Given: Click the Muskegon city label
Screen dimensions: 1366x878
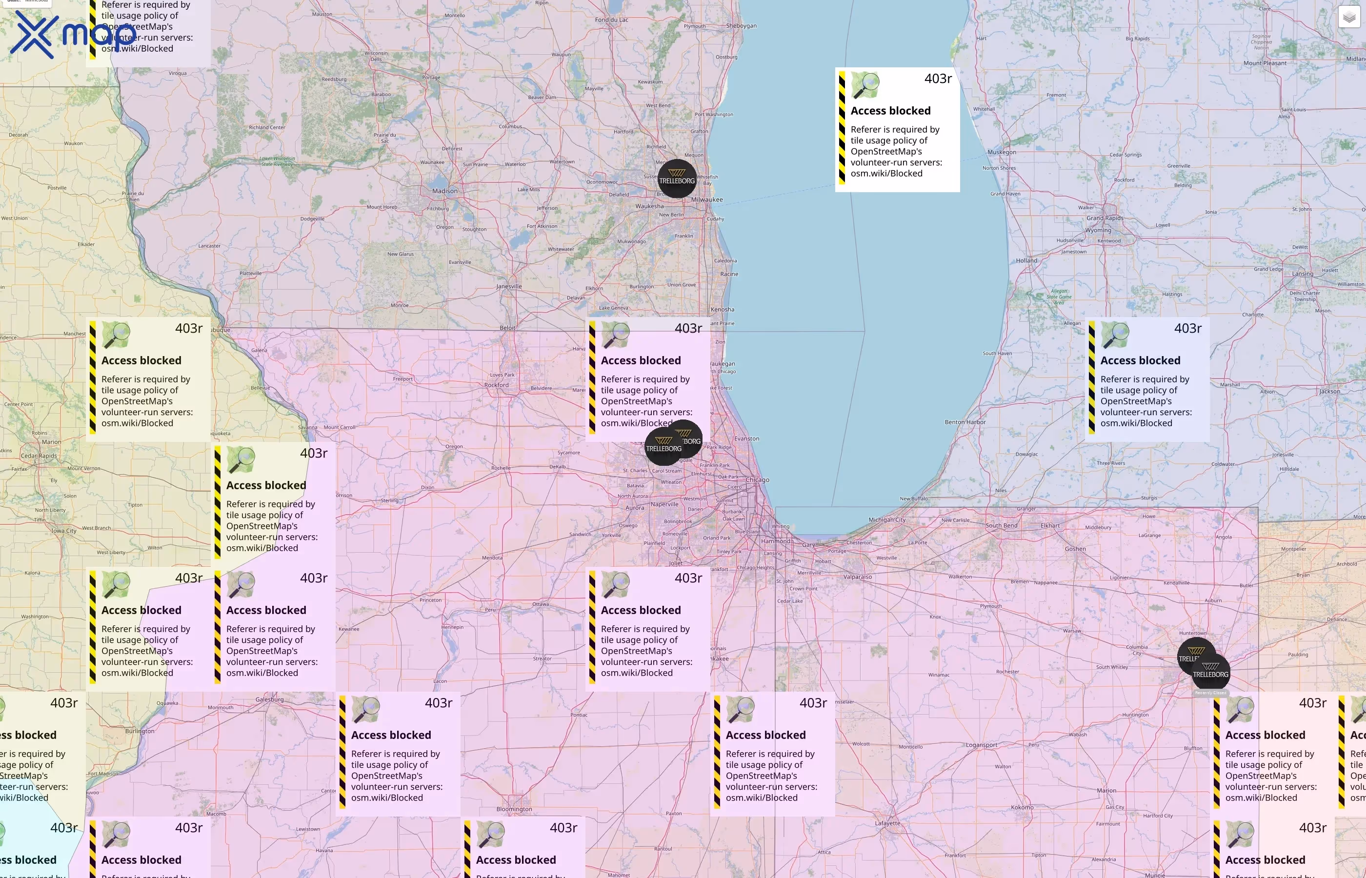Looking at the screenshot, I should click(x=1002, y=152).
